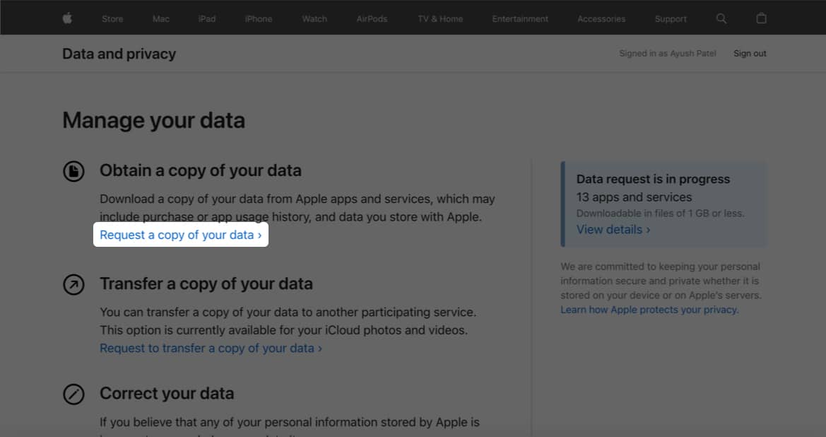Viewport: 826px width, 437px height.
Task: Click the Transfer a copy arrow icon
Action: (x=73, y=285)
